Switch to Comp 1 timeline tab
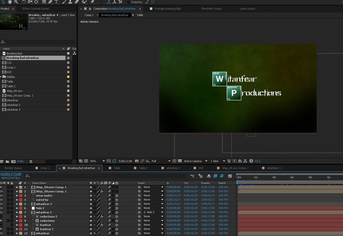The width and height of the screenshot is (343, 236). click(x=45, y=168)
